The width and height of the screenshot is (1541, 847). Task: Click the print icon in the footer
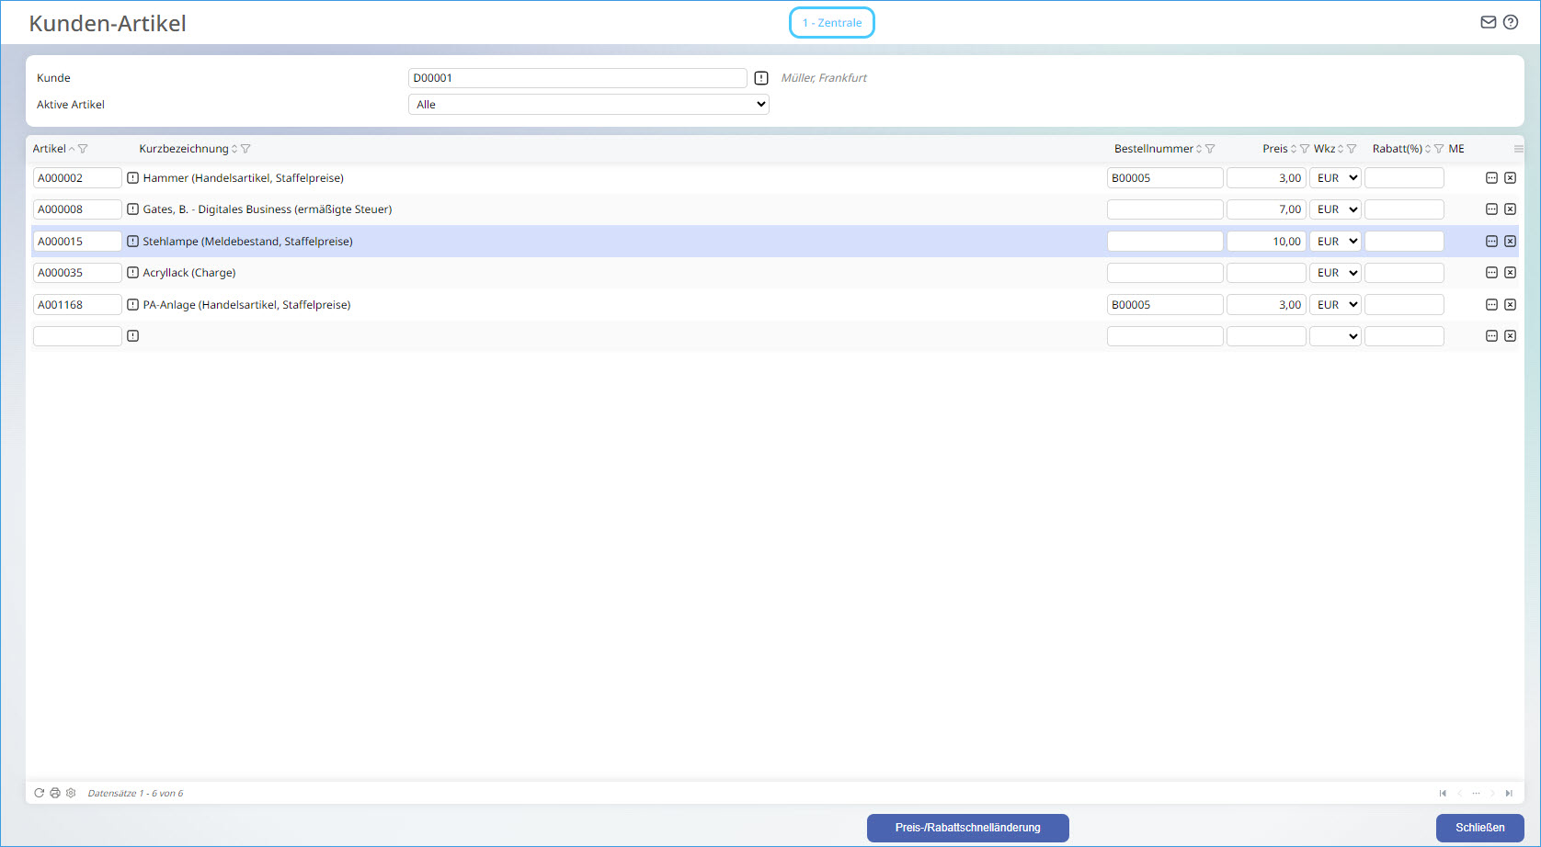point(55,793)
